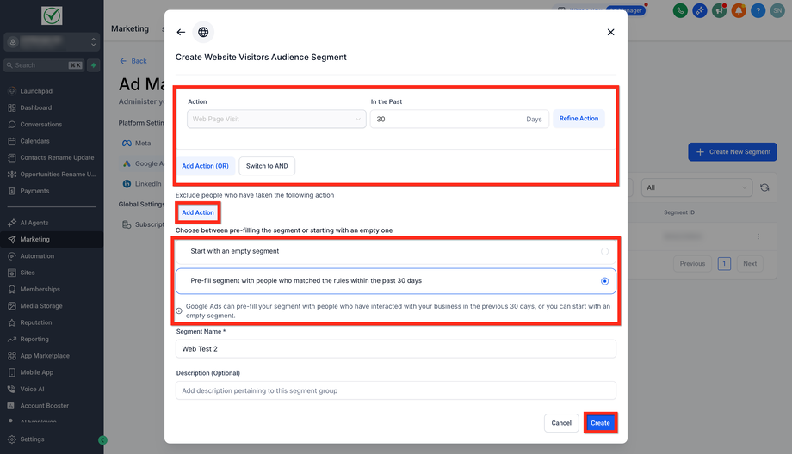Click the refresh icon beside All filter
This screenshot has height=454, width=792.
click(764, 187)
